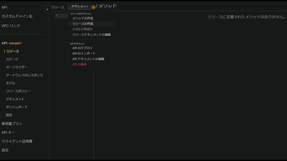Viewport: 287px width, 161px height.
Task: Select CORS の有効化 menu item
Action: tap(82, 29)
